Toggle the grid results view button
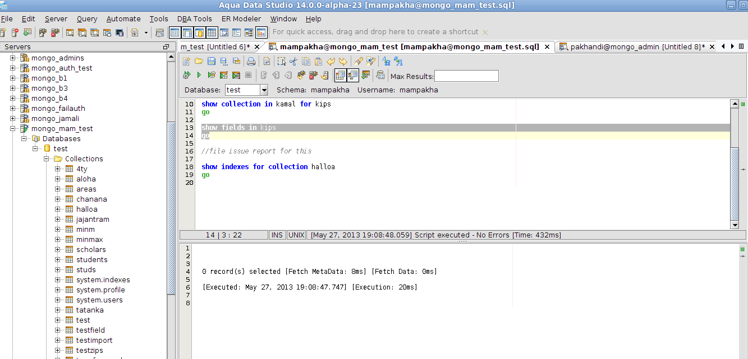The width and height of the screenshot is (748, 359). click(341, 75)
